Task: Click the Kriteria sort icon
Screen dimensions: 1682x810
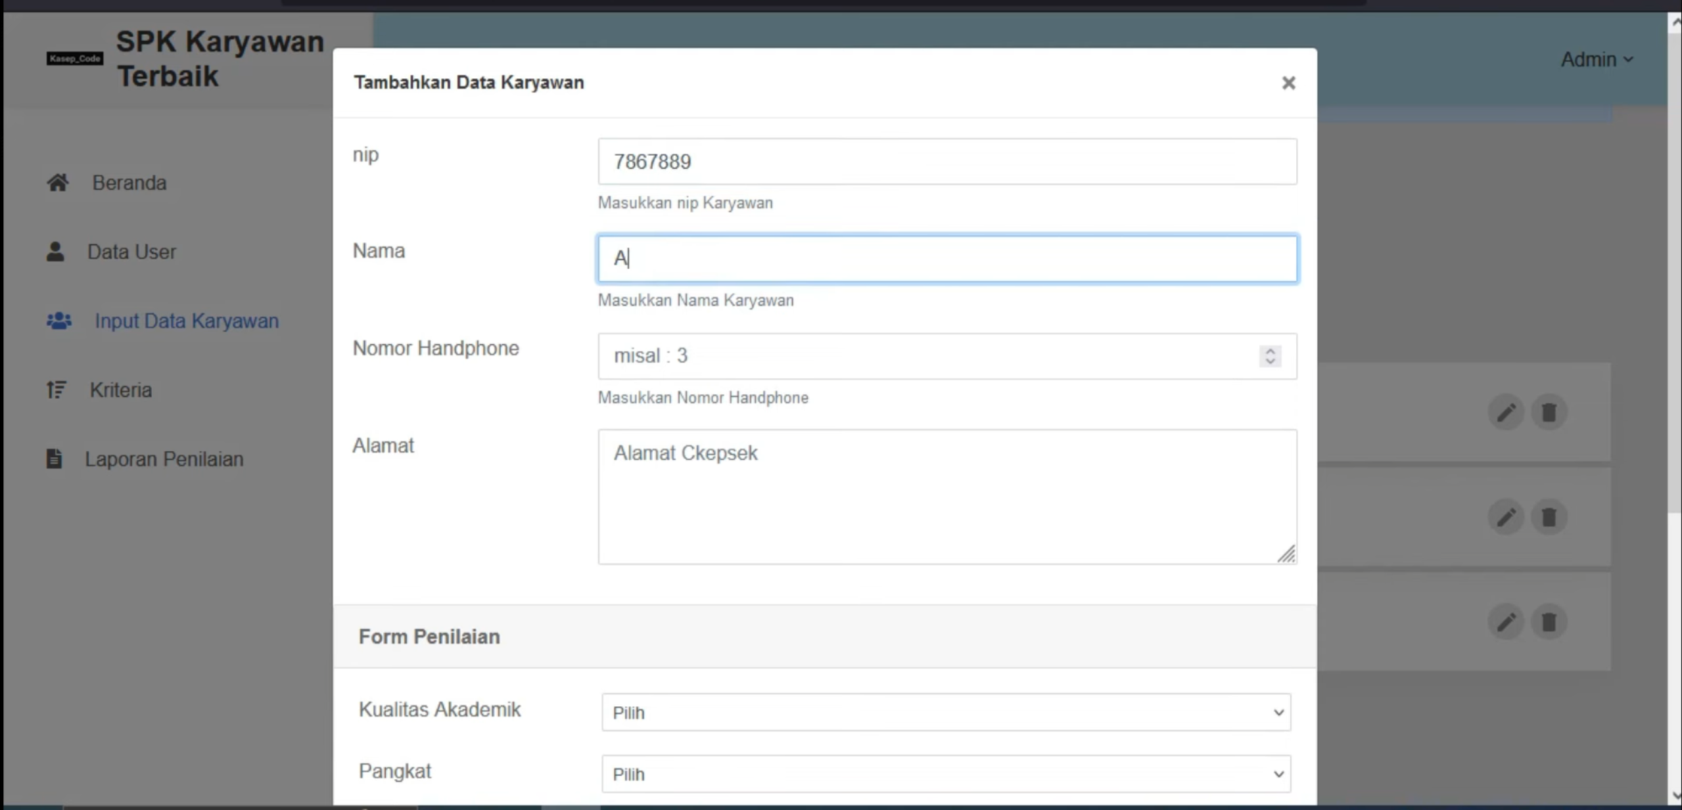Action: (x=57, y=390)
